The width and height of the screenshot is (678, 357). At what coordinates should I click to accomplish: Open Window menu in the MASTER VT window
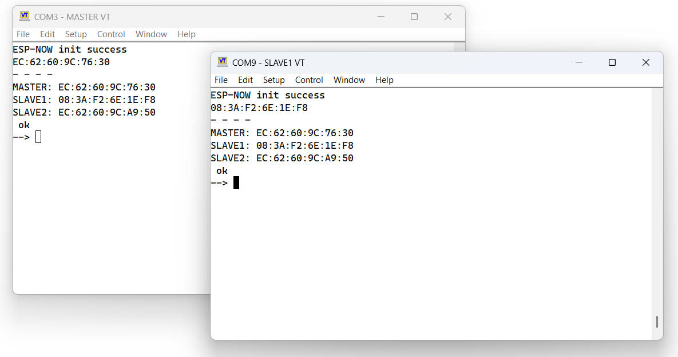coord(151,34)
